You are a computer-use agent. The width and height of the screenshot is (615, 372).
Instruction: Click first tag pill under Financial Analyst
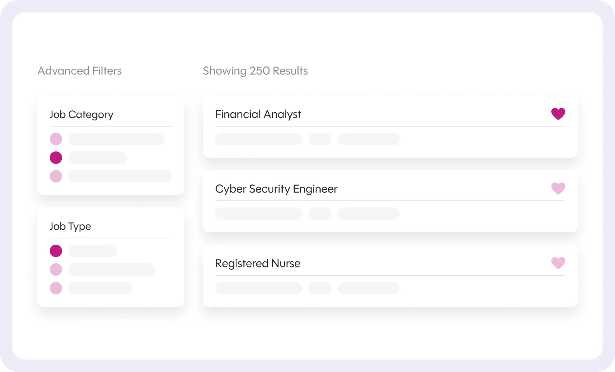[259, 139]
